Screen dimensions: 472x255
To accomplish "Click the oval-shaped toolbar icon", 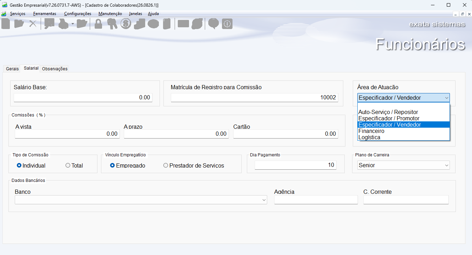I will pyautogui.click(x=153, y=24).
